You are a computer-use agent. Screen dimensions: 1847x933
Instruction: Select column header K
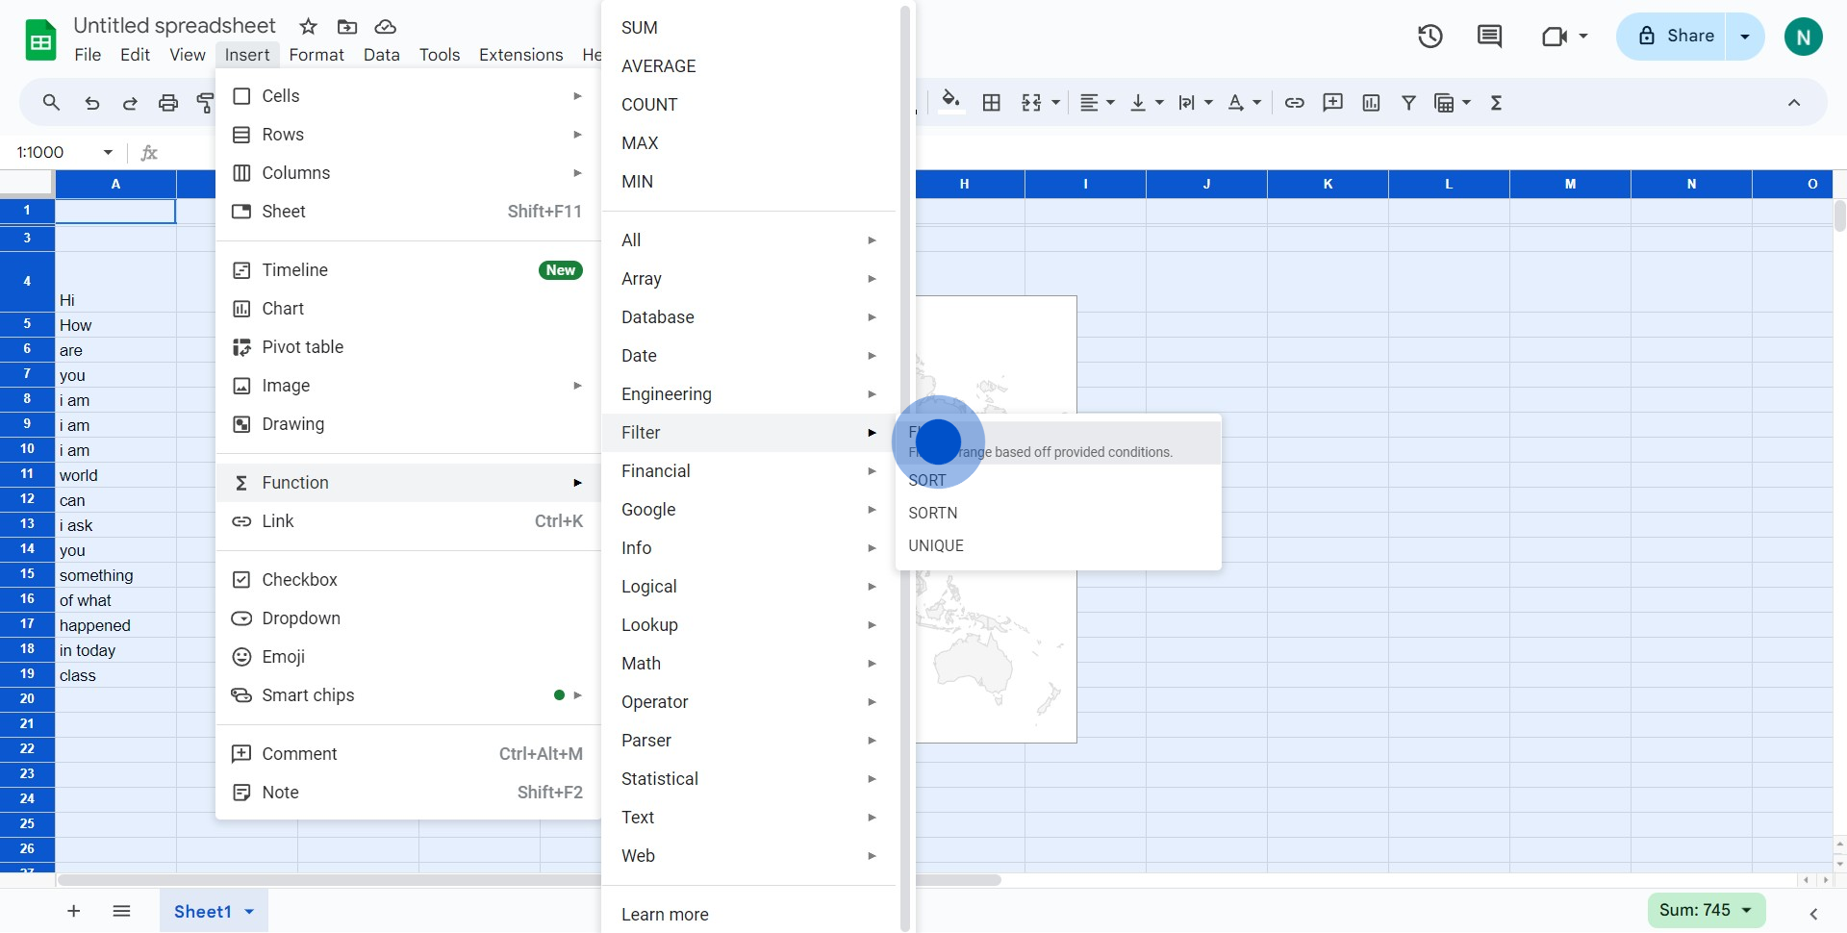pyautogui.click(x=1328, y=184)
